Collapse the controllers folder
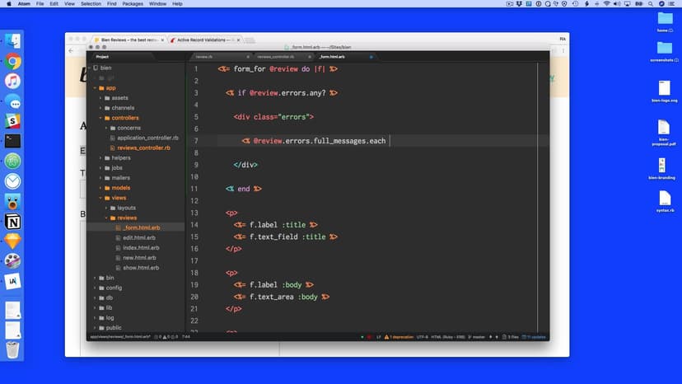The height and width of the screenshot is (384, 682). [x=100, y=118]
